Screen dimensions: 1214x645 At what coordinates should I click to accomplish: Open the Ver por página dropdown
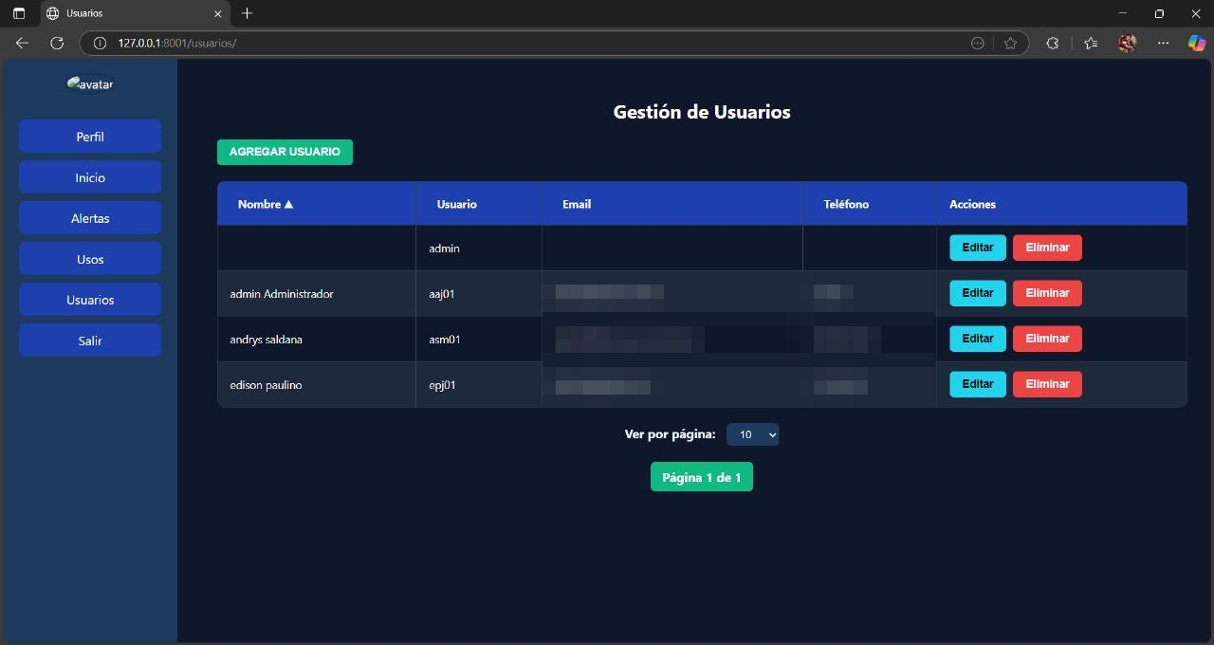[752, 434]
